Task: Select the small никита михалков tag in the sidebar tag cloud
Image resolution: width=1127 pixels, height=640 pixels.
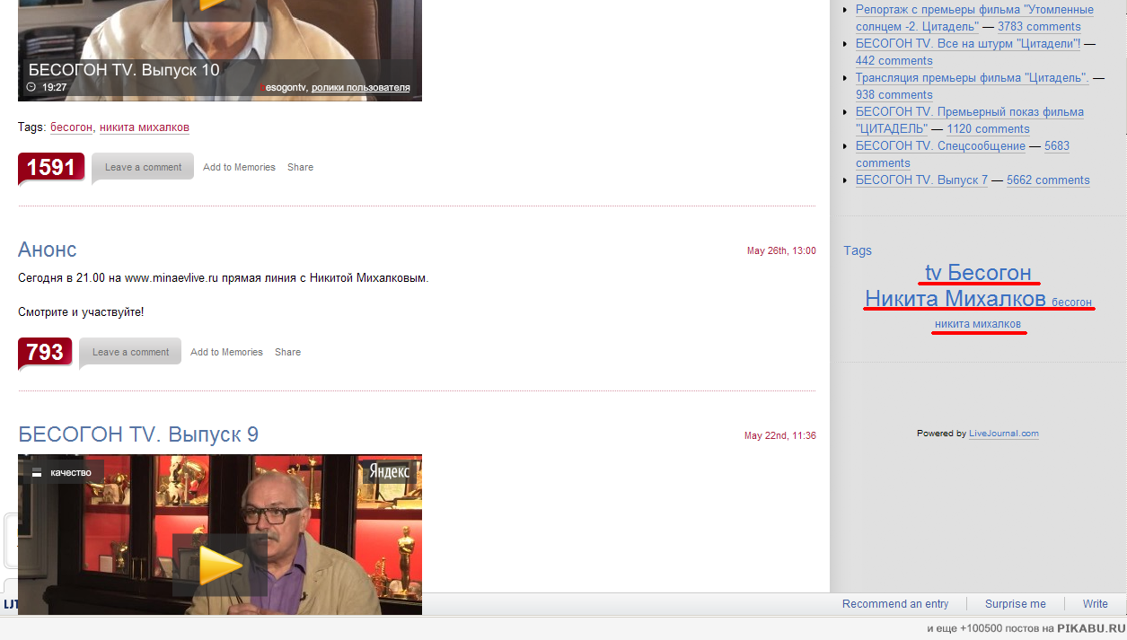Action: [978, 324]
